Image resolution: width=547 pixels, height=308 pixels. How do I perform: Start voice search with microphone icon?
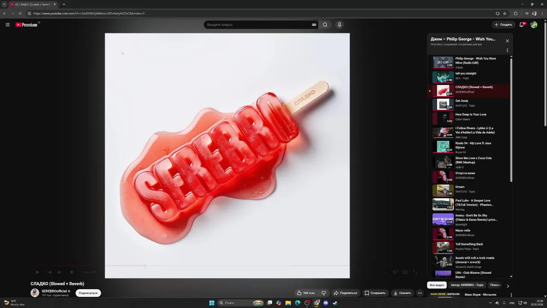coord(340,25)
